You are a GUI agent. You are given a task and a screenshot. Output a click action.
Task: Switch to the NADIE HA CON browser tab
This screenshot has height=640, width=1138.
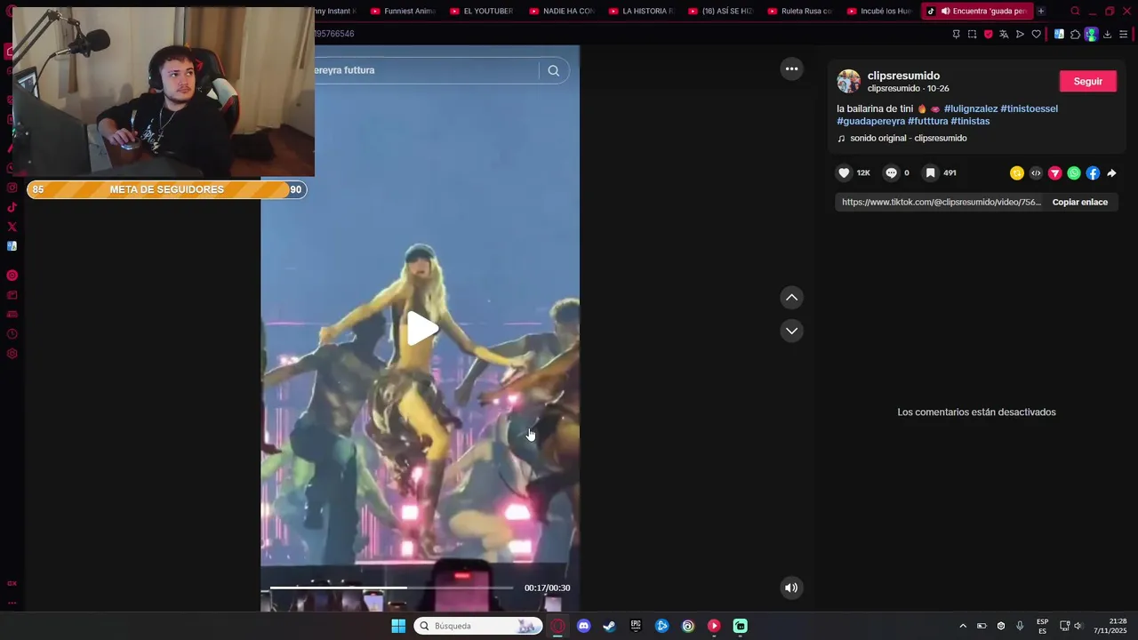click(x=561, y=11)
